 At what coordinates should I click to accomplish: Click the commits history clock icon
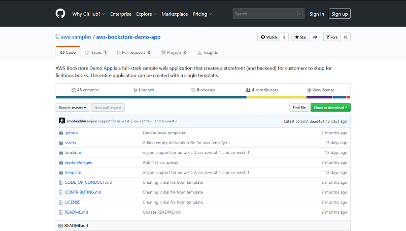point(74,90)
